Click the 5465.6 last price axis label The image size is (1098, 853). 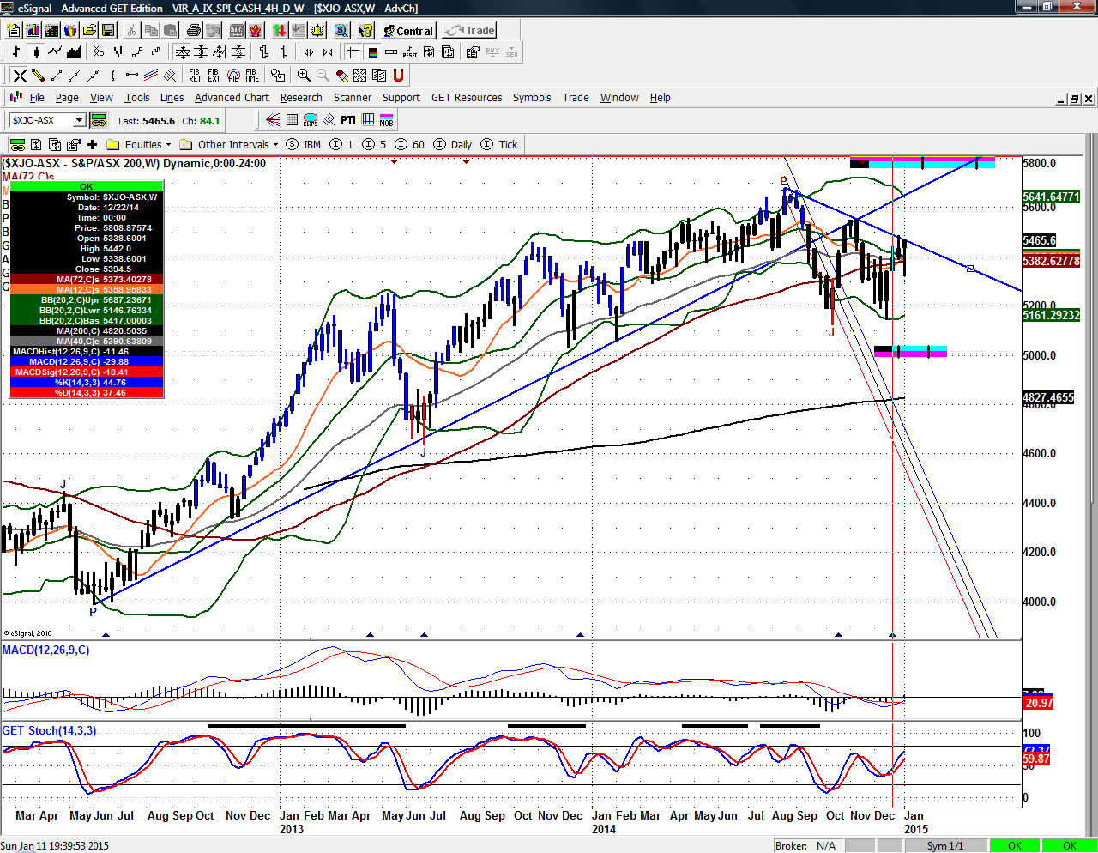pyautogui.click(x=1039, y=241)
